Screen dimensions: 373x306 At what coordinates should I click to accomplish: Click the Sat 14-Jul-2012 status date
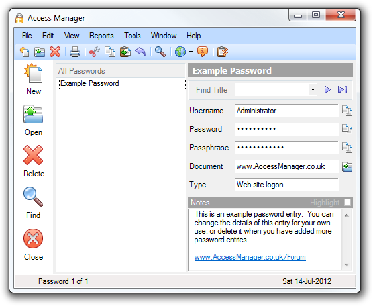[307, 281]
